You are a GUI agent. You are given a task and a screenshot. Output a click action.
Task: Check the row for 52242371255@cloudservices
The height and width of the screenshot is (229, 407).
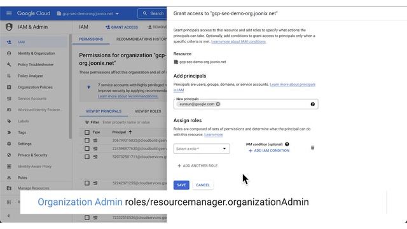coord(87,183)
